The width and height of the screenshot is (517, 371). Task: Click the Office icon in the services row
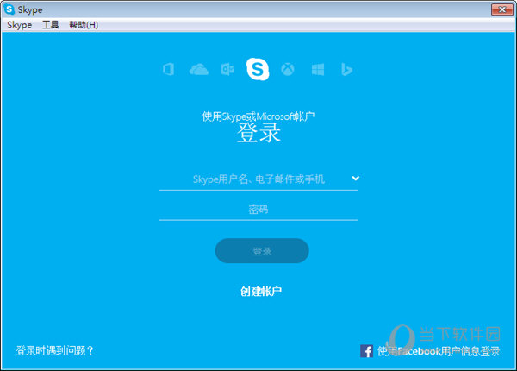(169, 69)
